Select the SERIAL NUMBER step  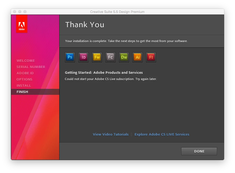[x=31, y=67]
